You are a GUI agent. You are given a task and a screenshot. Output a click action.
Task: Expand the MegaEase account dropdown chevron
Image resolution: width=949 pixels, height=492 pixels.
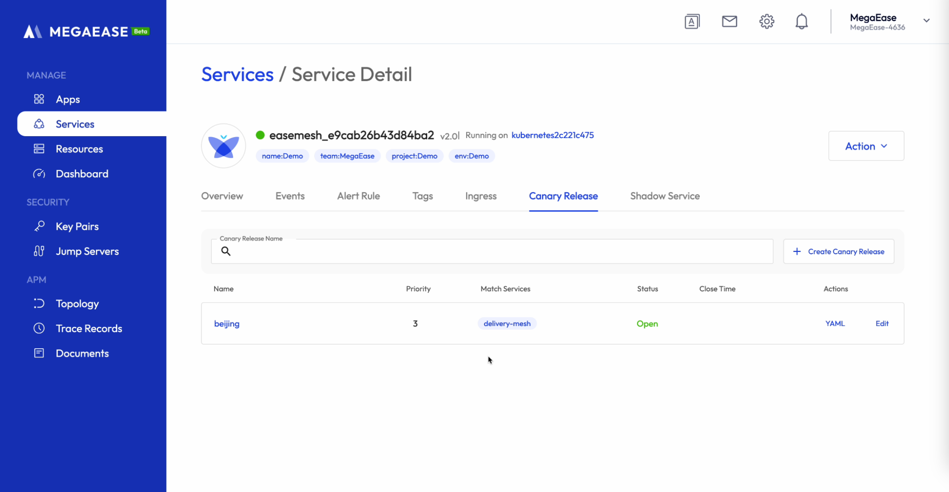[926, 20]
